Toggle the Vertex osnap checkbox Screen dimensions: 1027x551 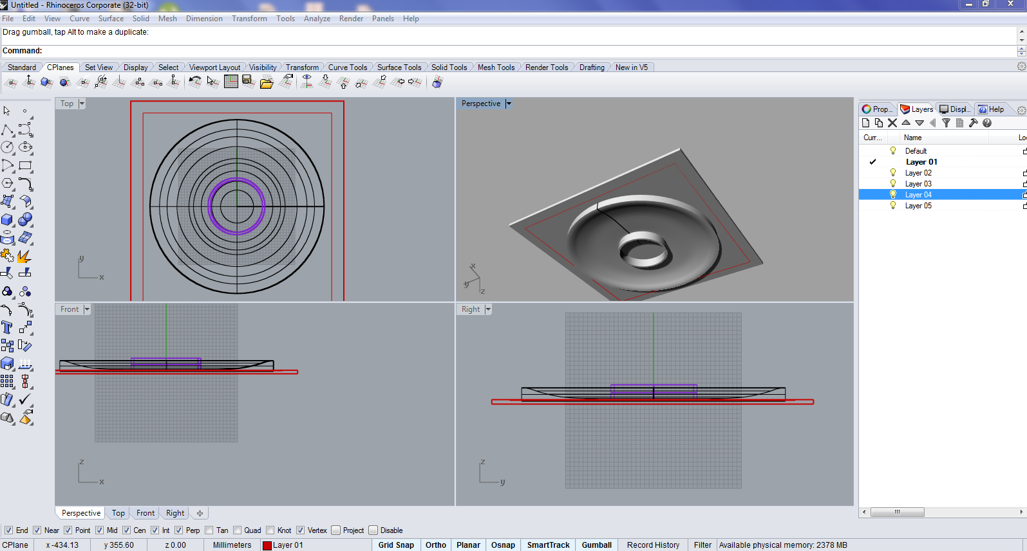tap(300, 530)
